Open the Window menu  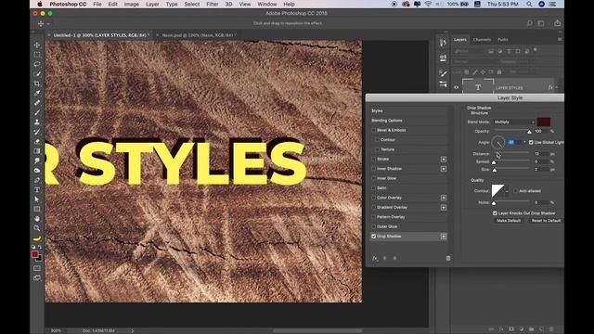[266, 4]
